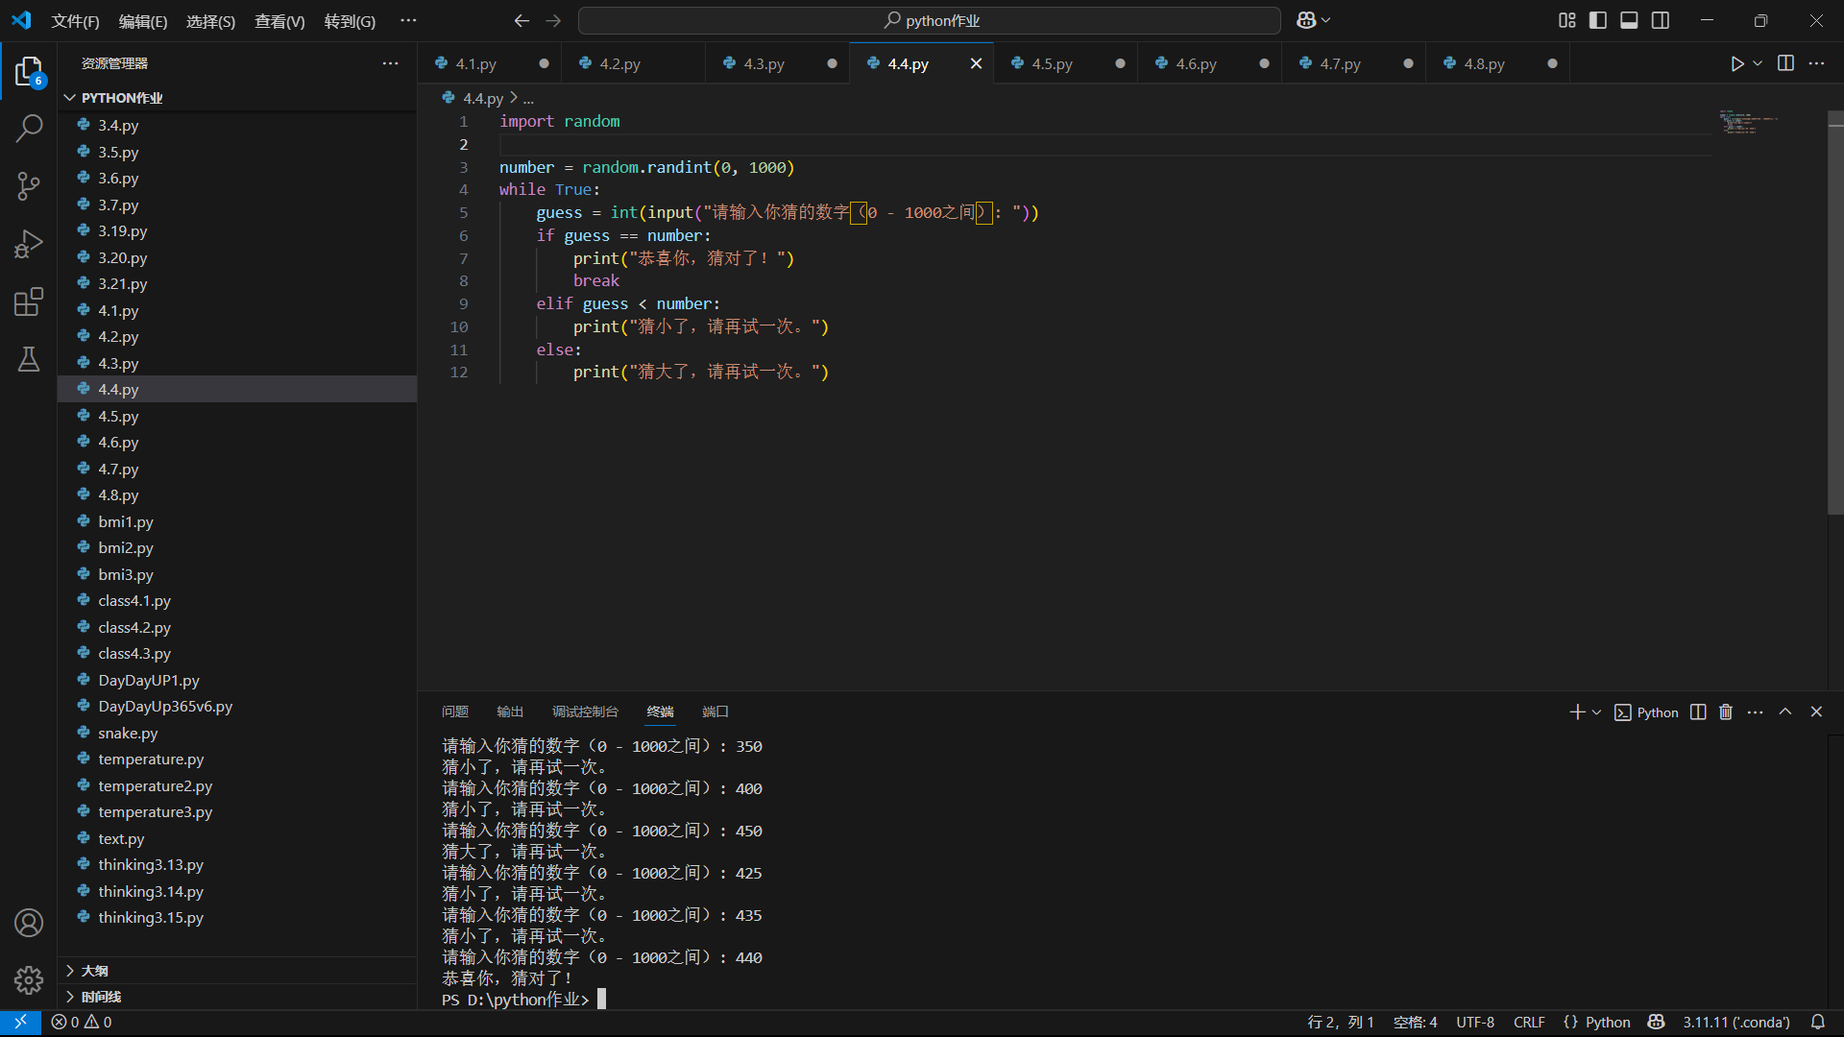The image size is (1844, 1037).
Task: Open snake.py in the explorer
Action: (x=128, y=733)
